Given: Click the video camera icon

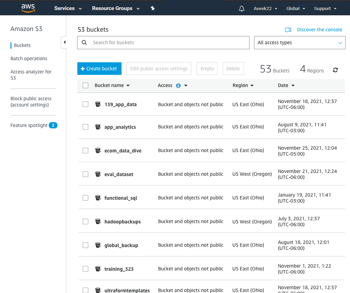Looking at the screenshot, I should coord(288,30).
